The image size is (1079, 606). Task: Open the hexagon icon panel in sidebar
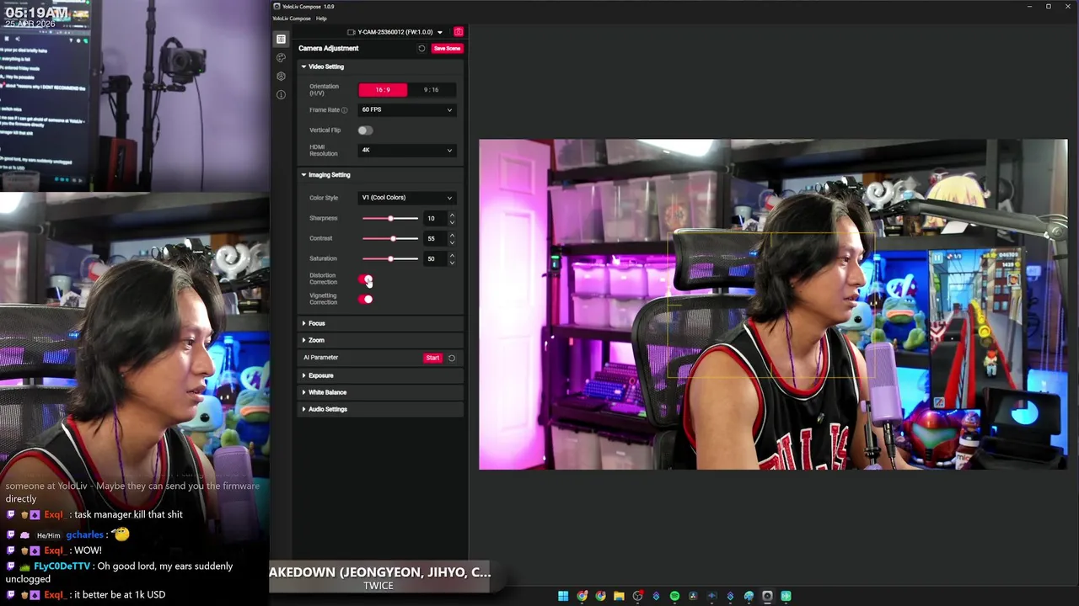tap(281, 76)
